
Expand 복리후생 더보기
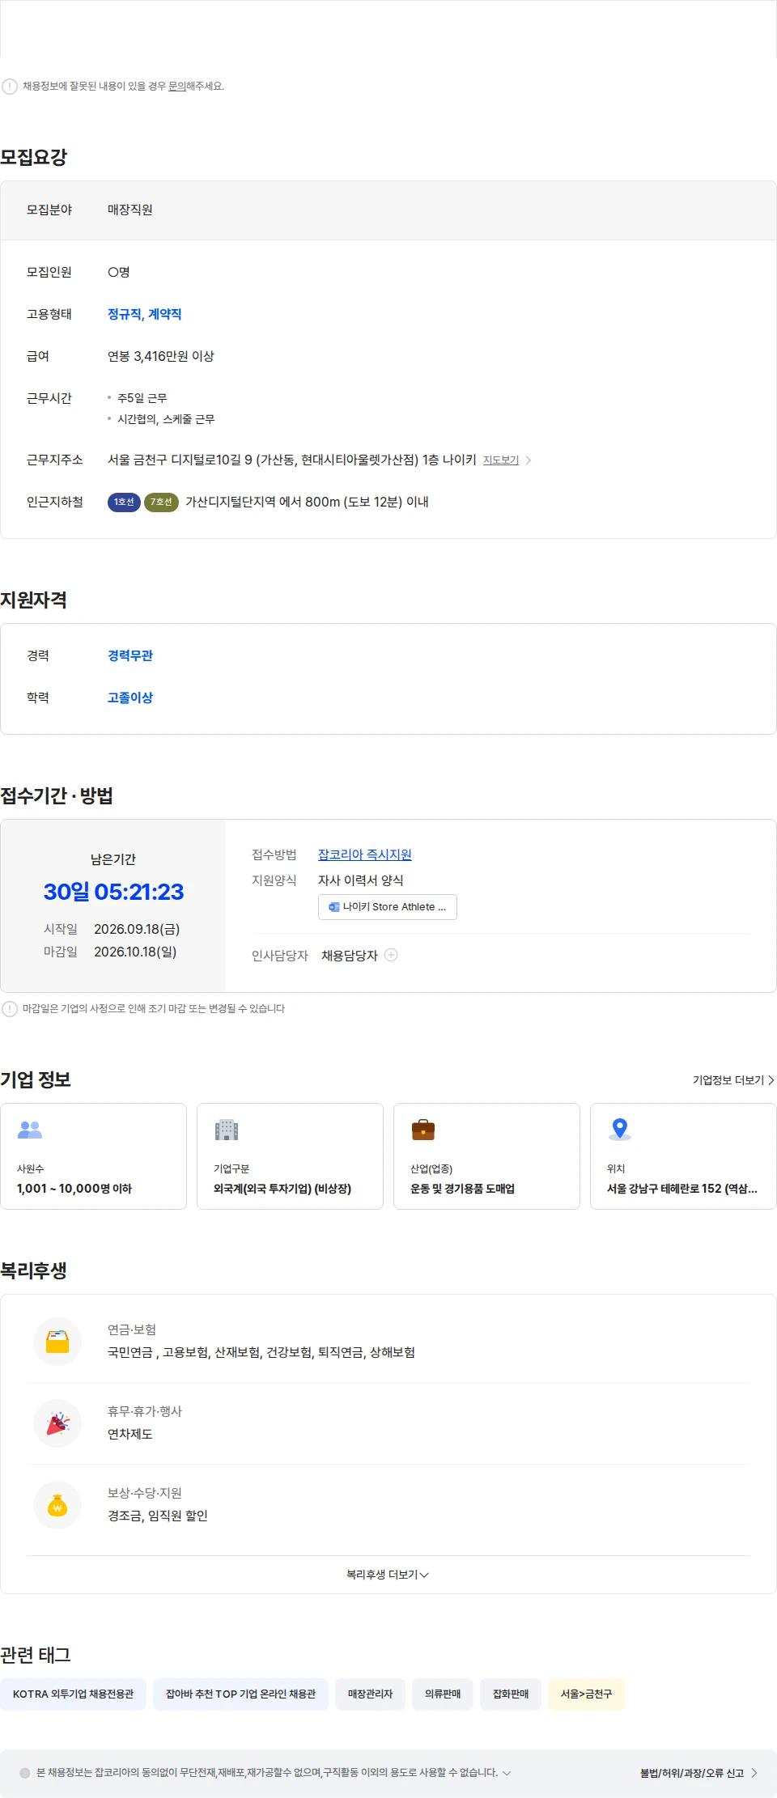(x=388, y=1575)
